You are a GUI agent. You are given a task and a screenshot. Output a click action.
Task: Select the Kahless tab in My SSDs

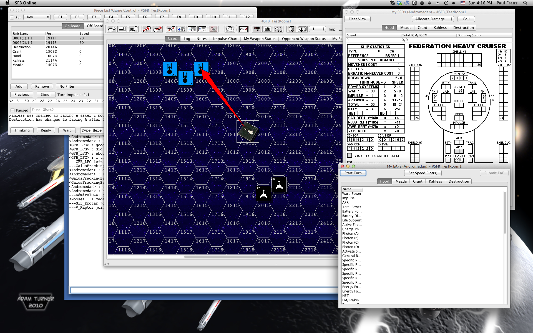point(440,27)
